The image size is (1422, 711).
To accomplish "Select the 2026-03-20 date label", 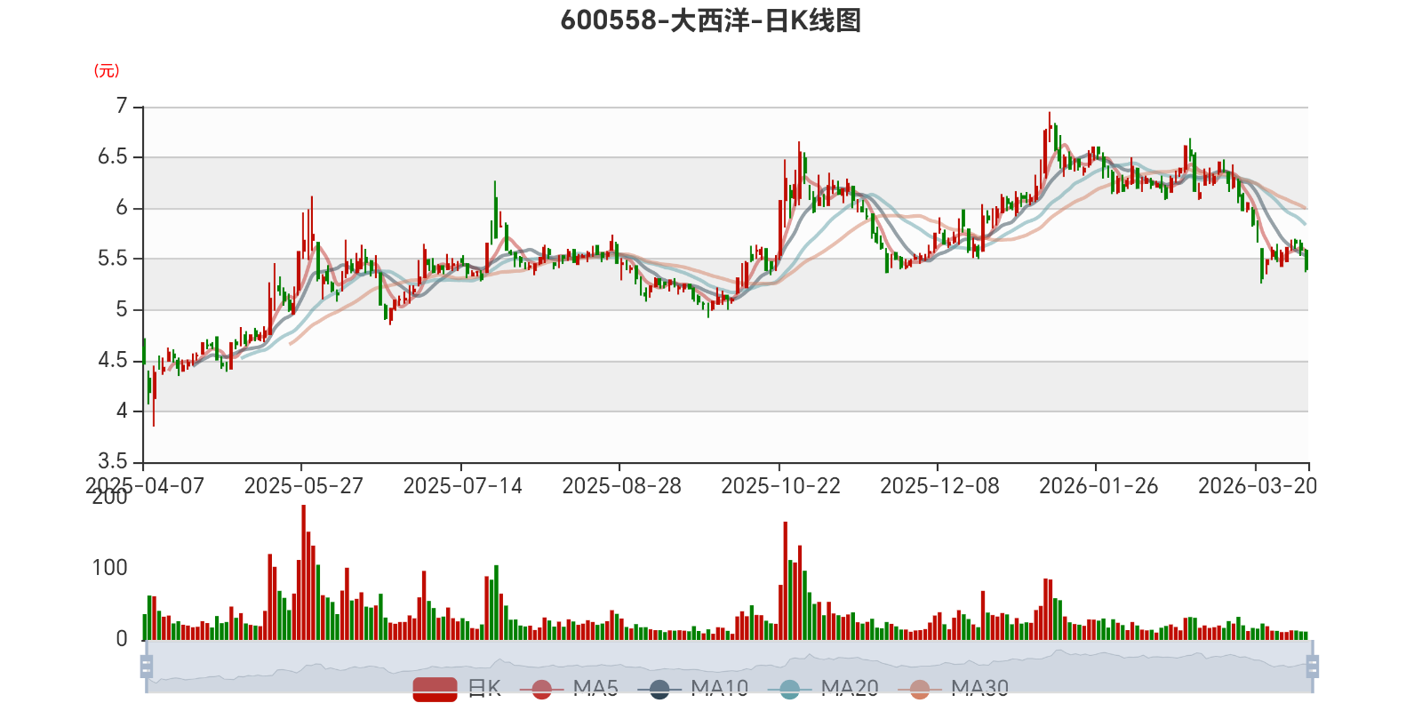I will (1258, 486).
